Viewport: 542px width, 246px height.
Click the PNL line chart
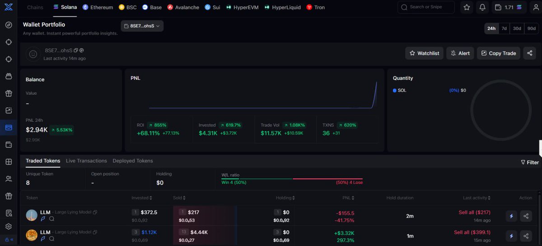point(263,96)
